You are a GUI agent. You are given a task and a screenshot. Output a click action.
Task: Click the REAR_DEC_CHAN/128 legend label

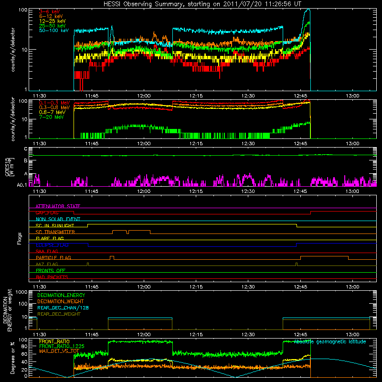point(63,308)
